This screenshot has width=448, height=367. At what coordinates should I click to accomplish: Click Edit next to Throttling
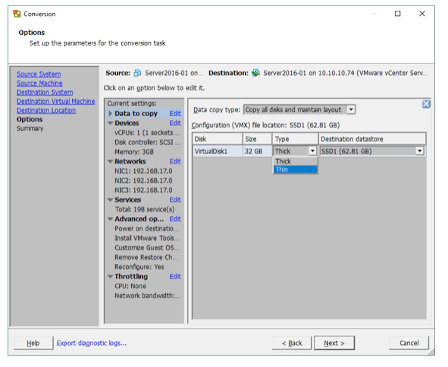175,276
